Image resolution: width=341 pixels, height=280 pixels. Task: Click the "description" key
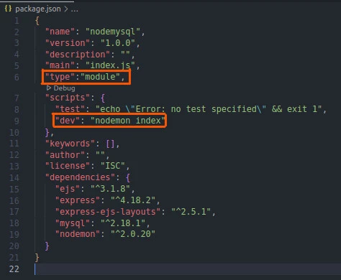pyautogui.click(x=78, y=55)
